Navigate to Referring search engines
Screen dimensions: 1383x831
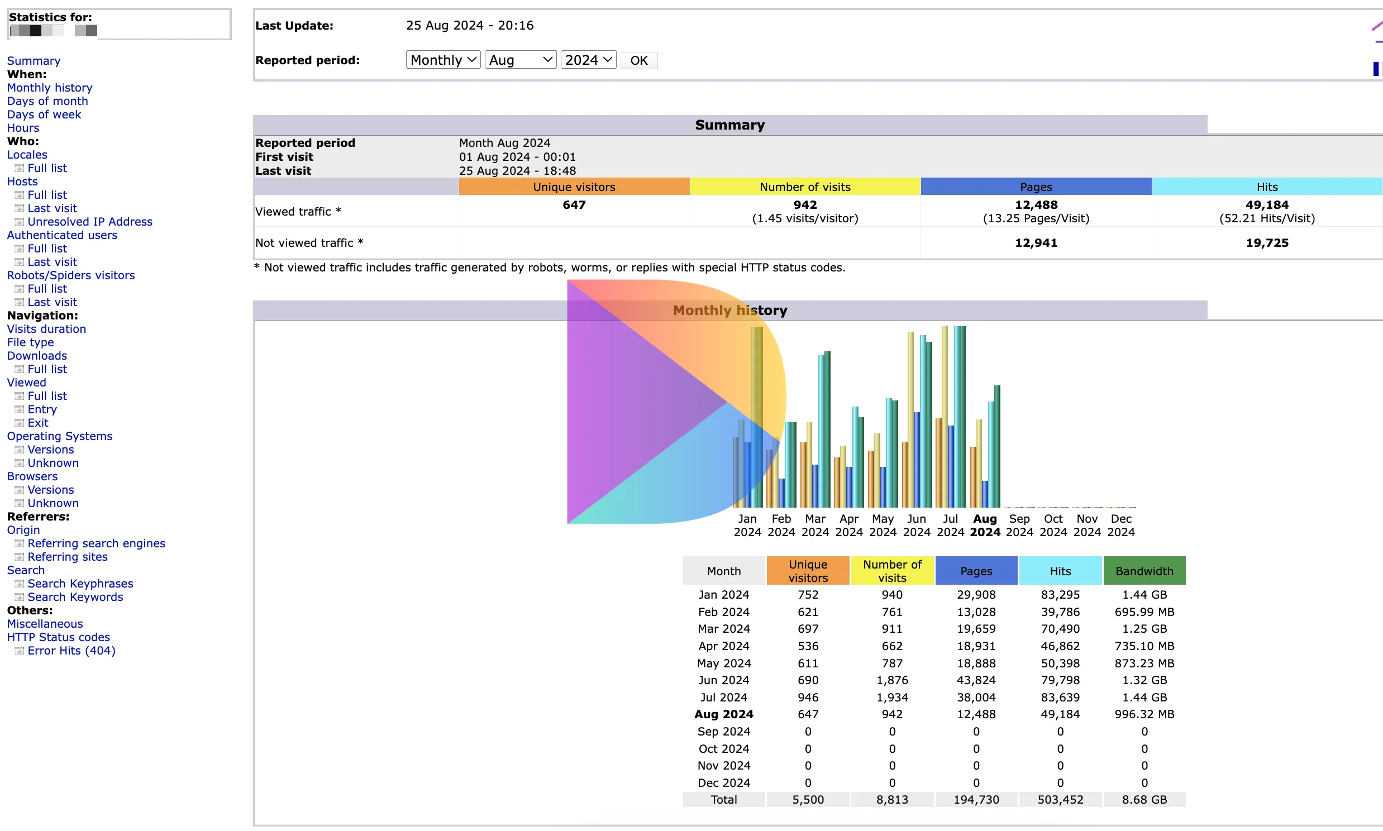(x=97, y=542)
